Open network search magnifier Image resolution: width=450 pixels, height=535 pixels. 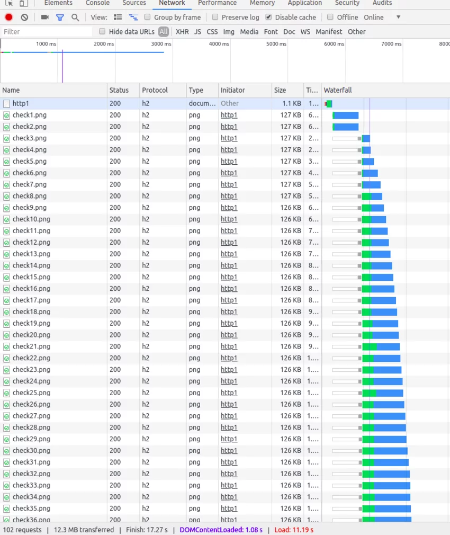point(75,17)
